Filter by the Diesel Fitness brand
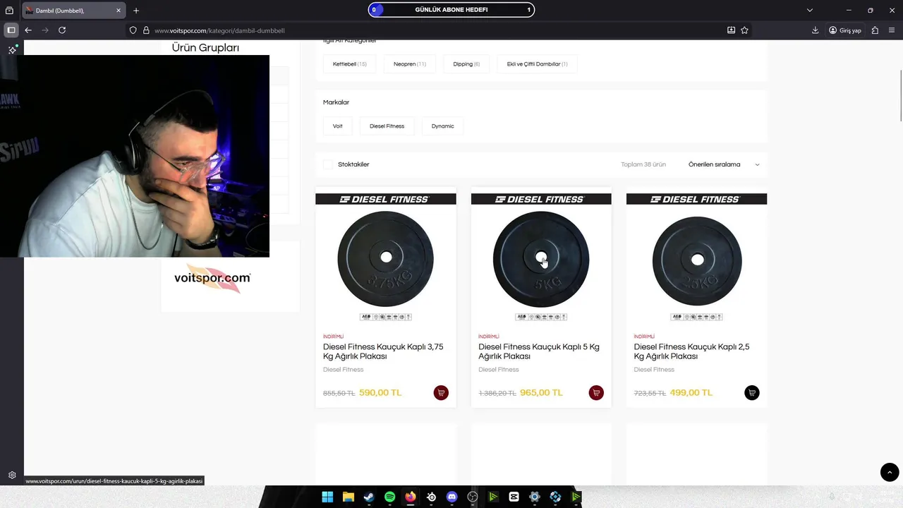Image resolution: width=903 pixels, height=508 pixels. point(387,126)
